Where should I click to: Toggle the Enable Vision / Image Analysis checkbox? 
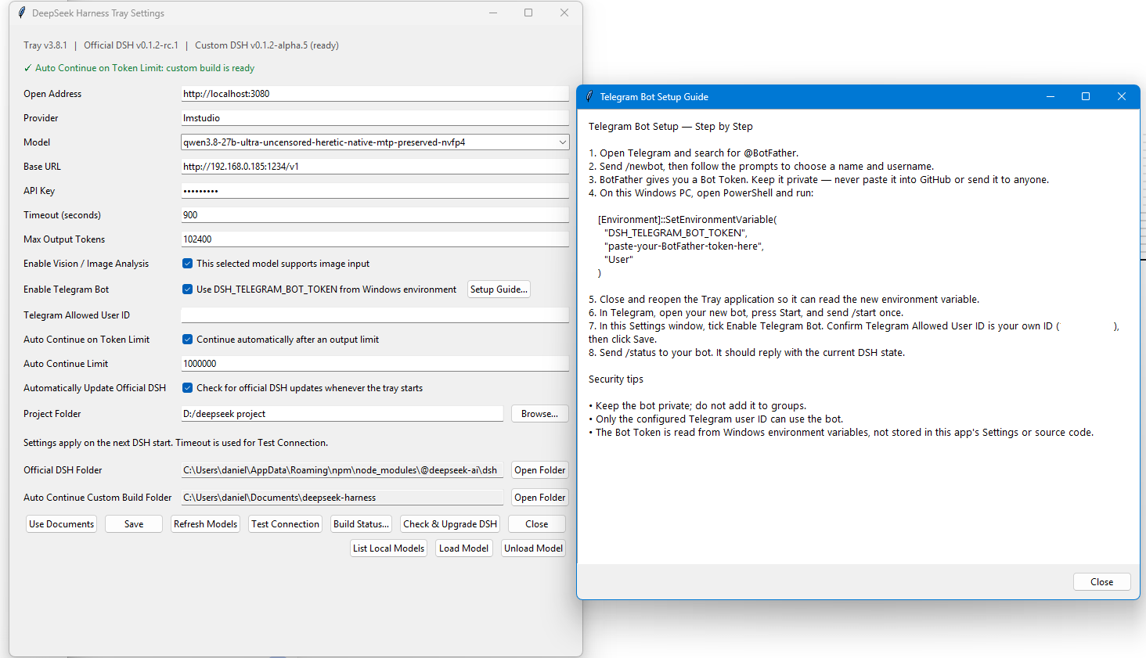coord(187,264)
